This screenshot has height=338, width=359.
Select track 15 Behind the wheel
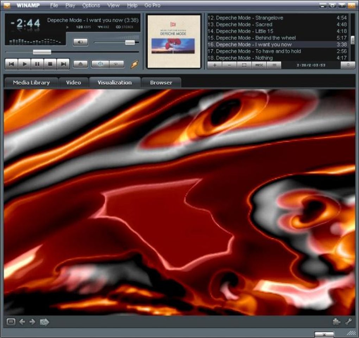pos(277,38)
